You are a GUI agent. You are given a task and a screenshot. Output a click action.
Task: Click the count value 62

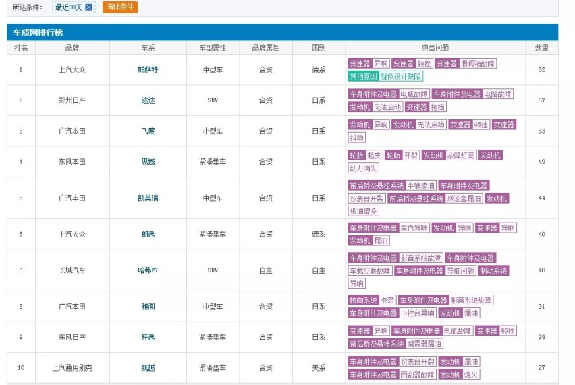click(x=542, y=69)
